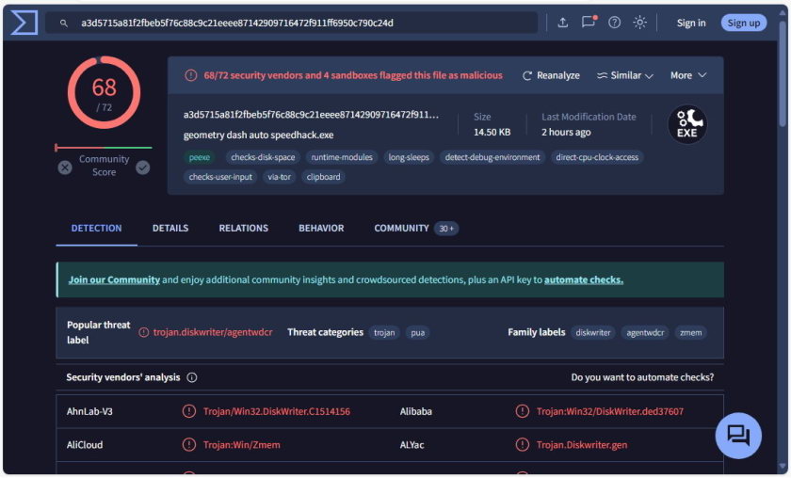Click the via-tor tag
Image resolution: width=791 pixels, height=478 pixels.
coord(279,177)
